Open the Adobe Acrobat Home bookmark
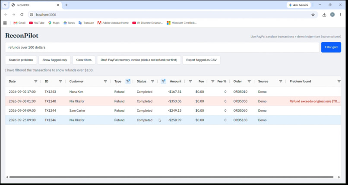Image resolution: width=348 pixels, height=185 pixels. 113,23
